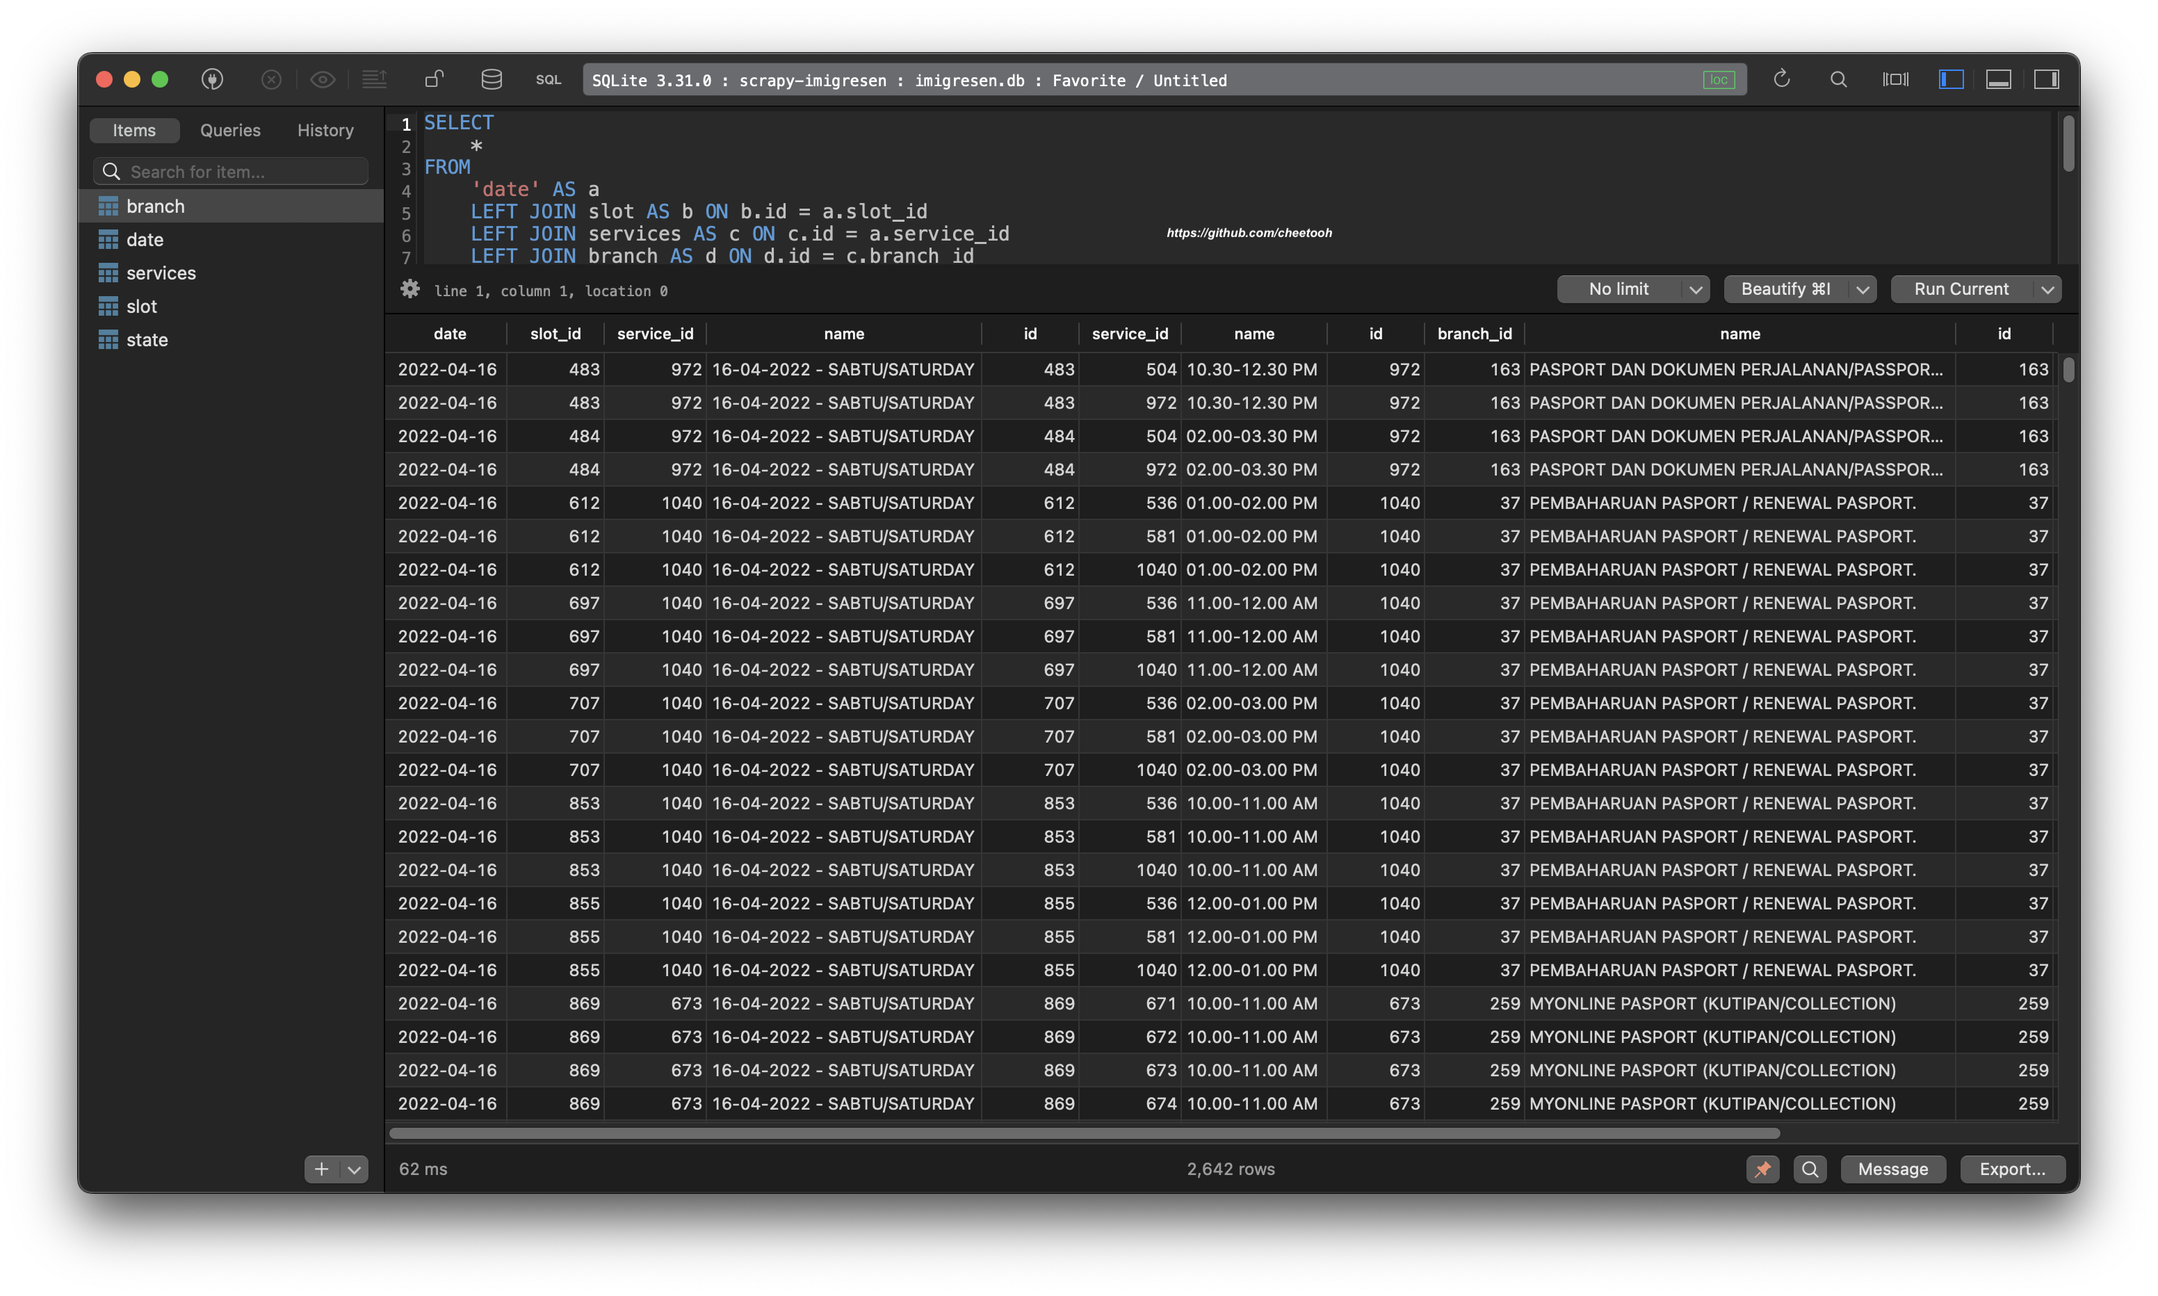
Task: Click the branch_id column header
Action: [x=1475, y=334]
